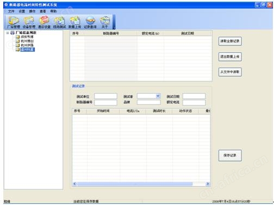Open 记录查询 from the toolbar
This screenshot has height=205, width=274.
(90, 22)
